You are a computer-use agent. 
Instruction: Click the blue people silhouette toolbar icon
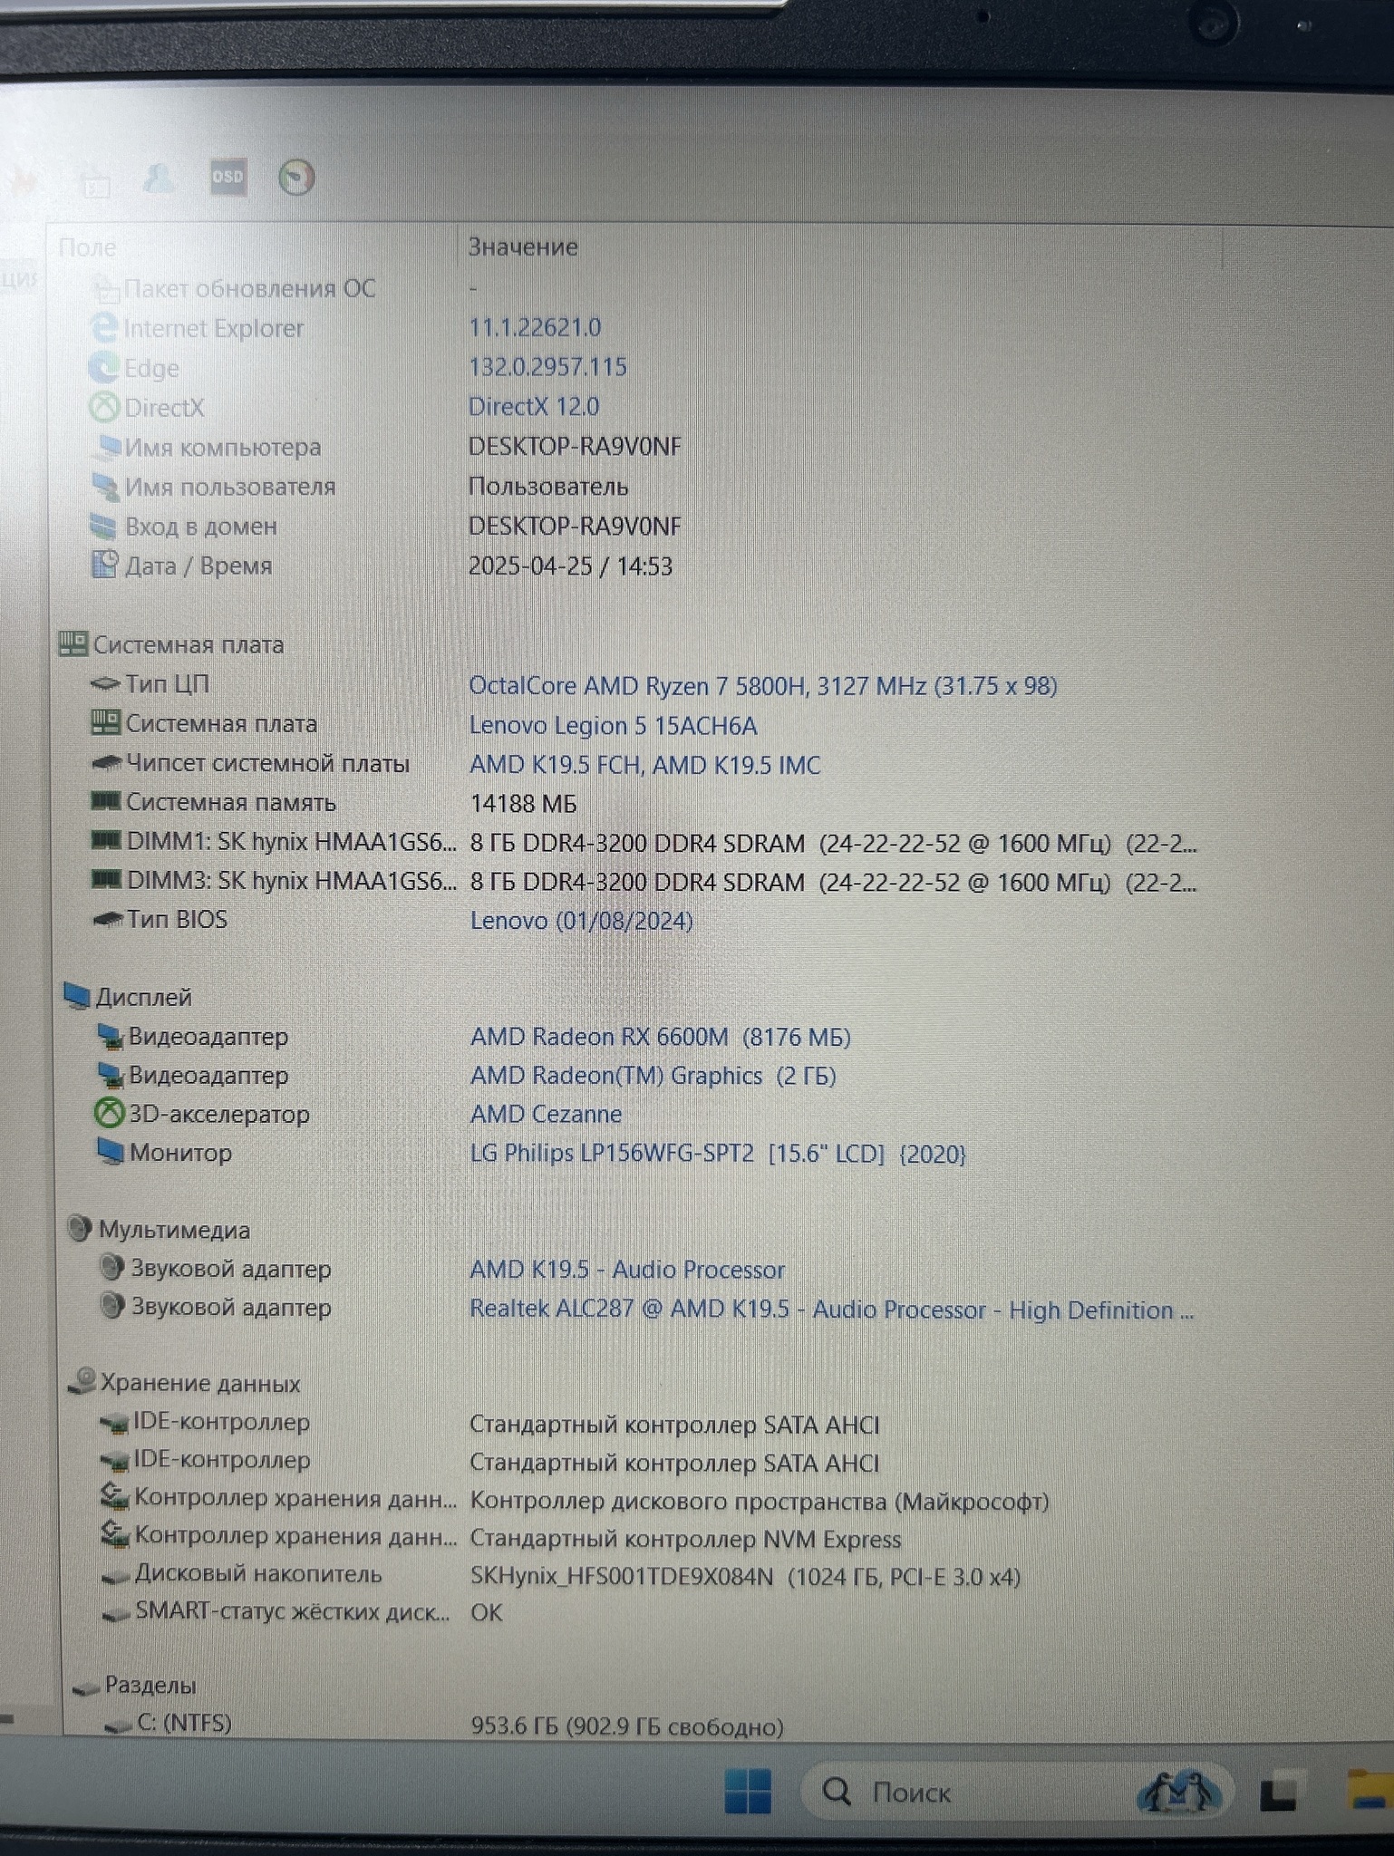[160, 178]
